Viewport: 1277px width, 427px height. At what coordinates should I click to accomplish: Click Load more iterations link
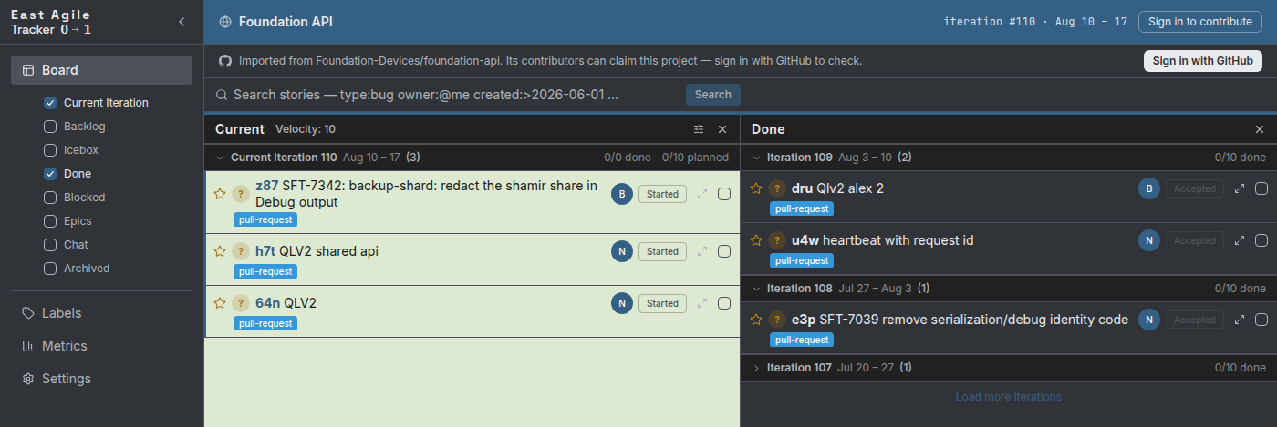(x=1008, y=397)
